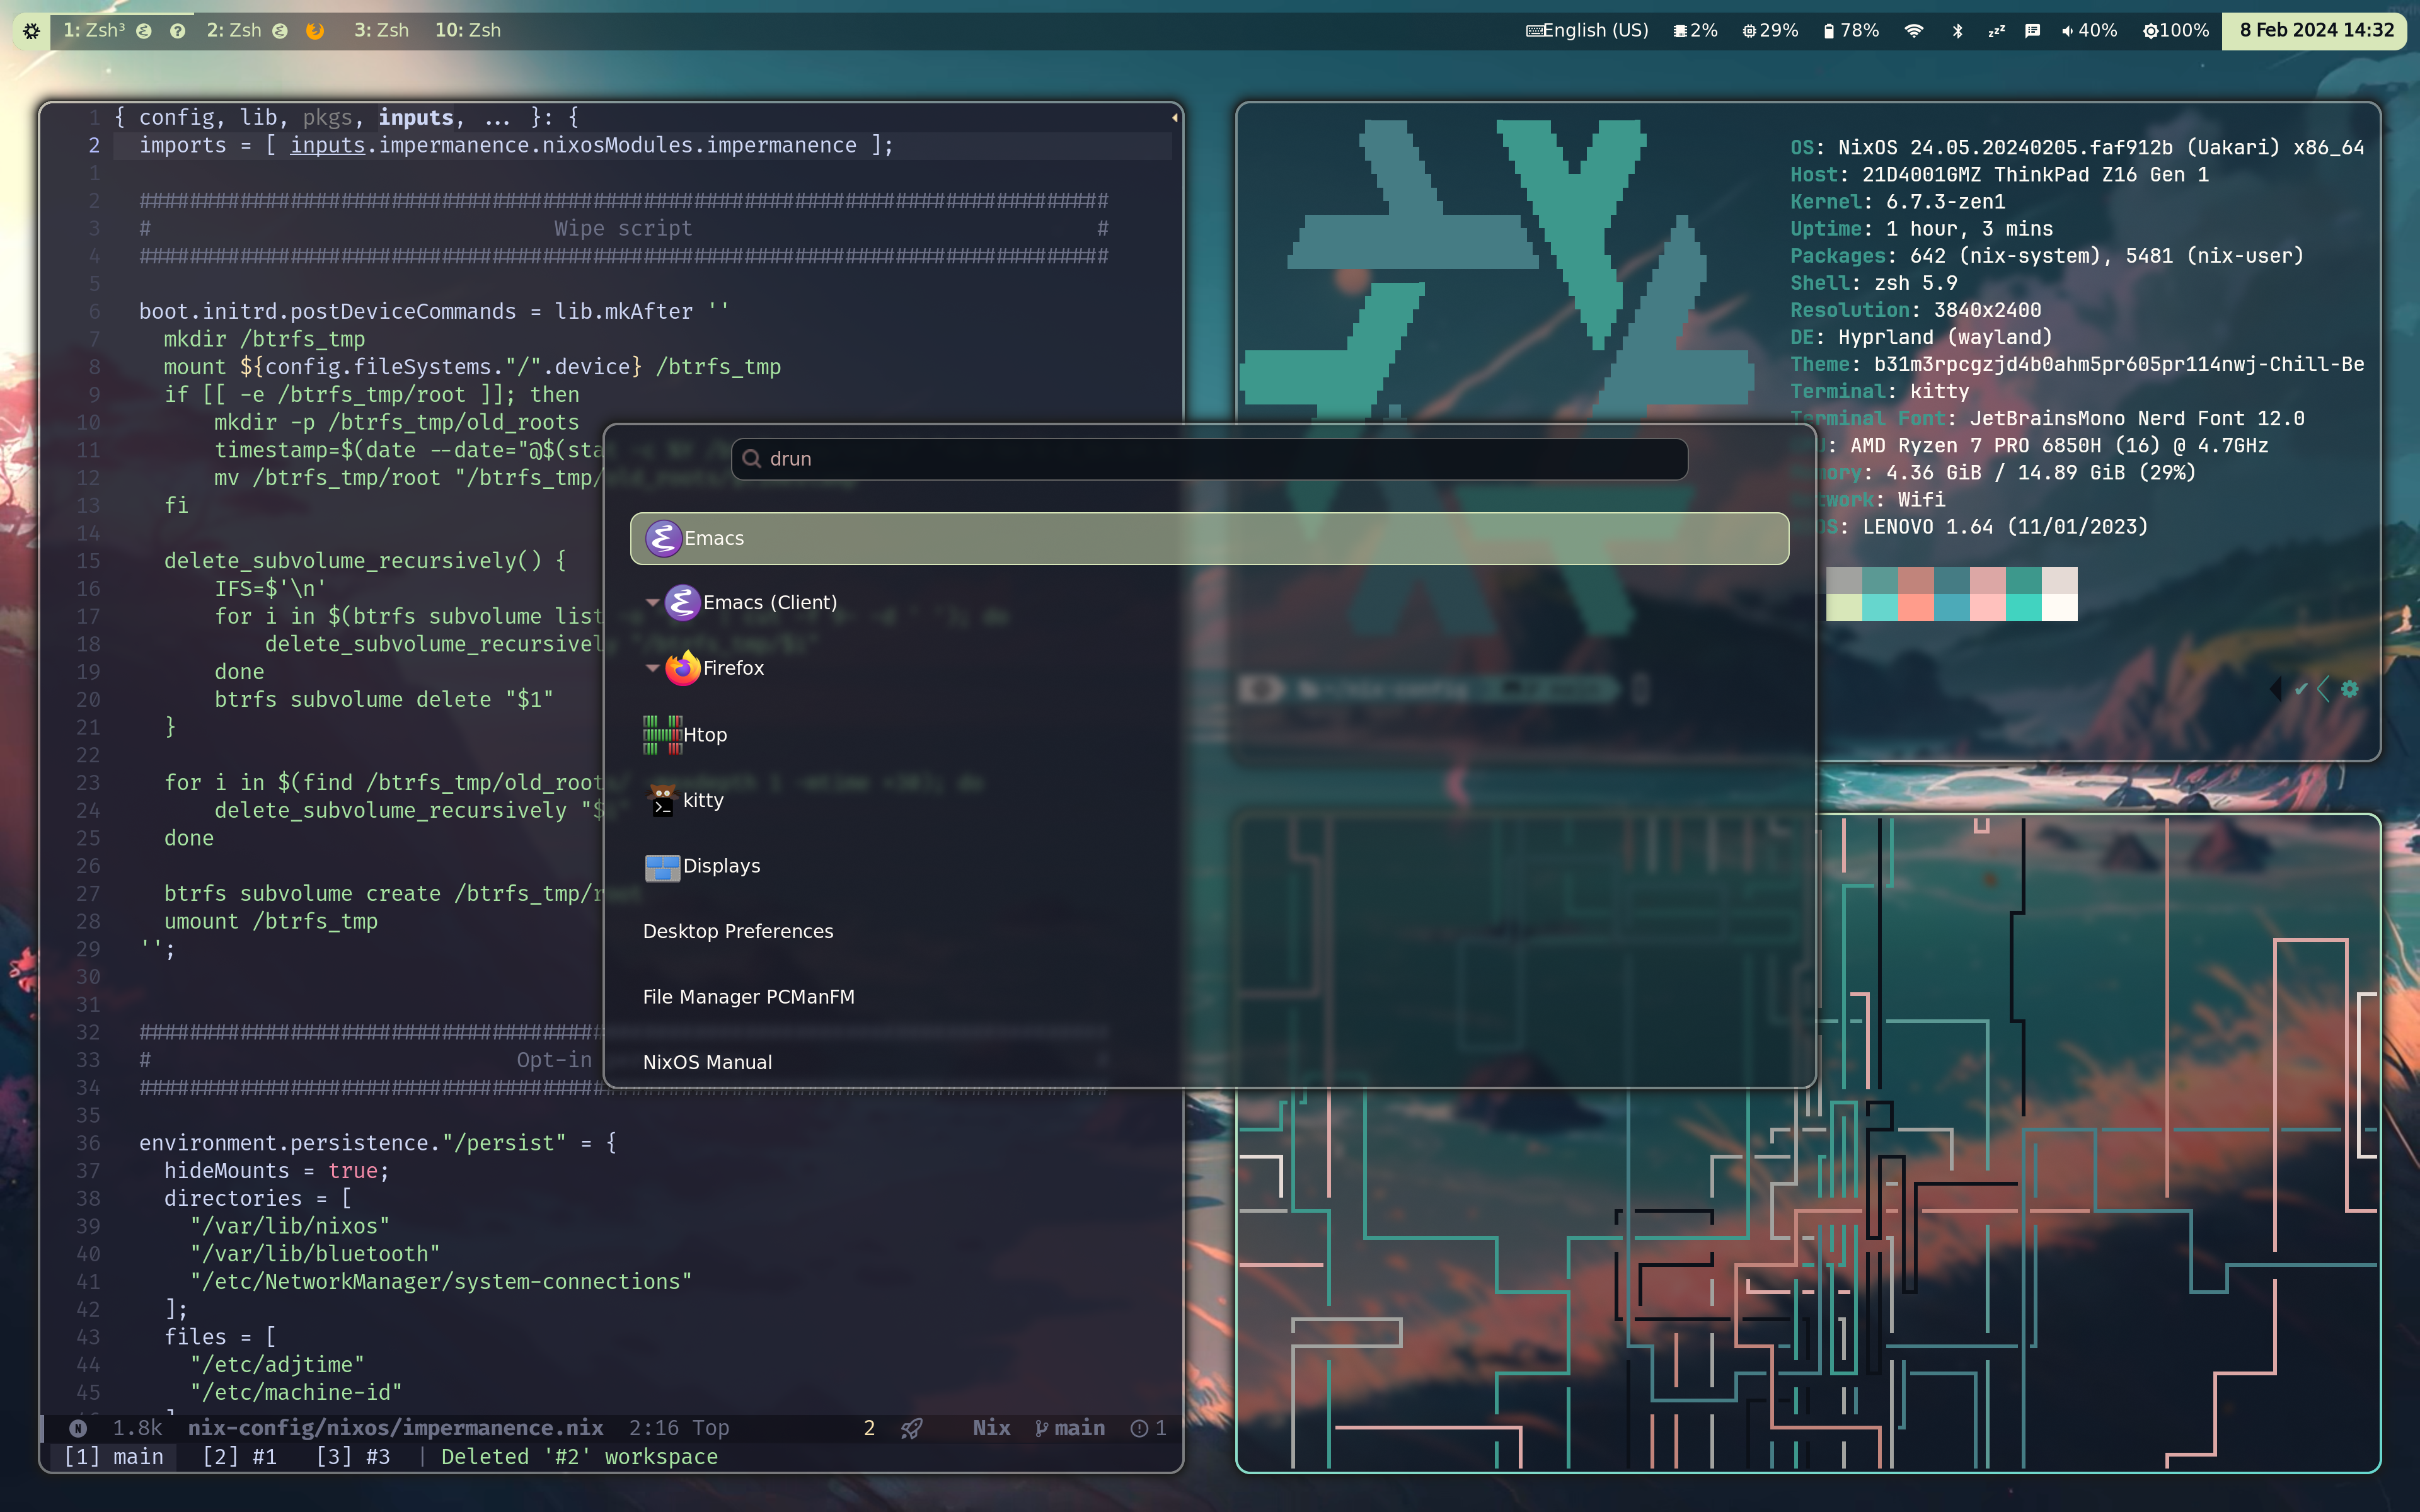Click boot.initrd.postDeviceCommands on line 6

[328, 311]
